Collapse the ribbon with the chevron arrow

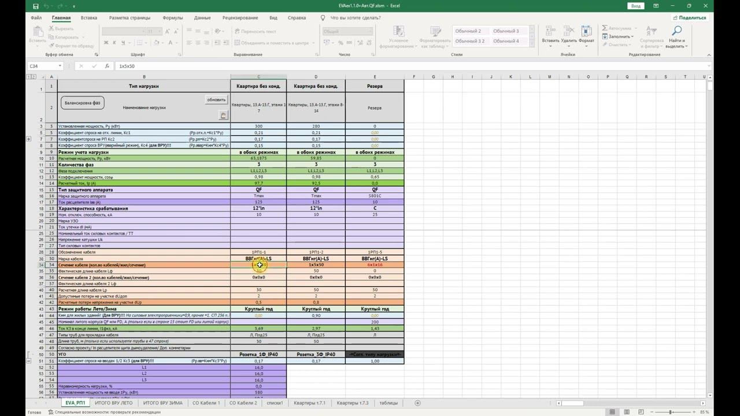(x=708, y=55)
